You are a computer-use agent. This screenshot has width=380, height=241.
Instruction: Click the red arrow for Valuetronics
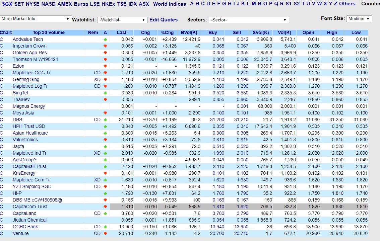(x=105, y=140)
